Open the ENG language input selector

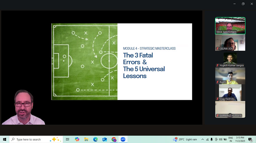coord(231,139)
